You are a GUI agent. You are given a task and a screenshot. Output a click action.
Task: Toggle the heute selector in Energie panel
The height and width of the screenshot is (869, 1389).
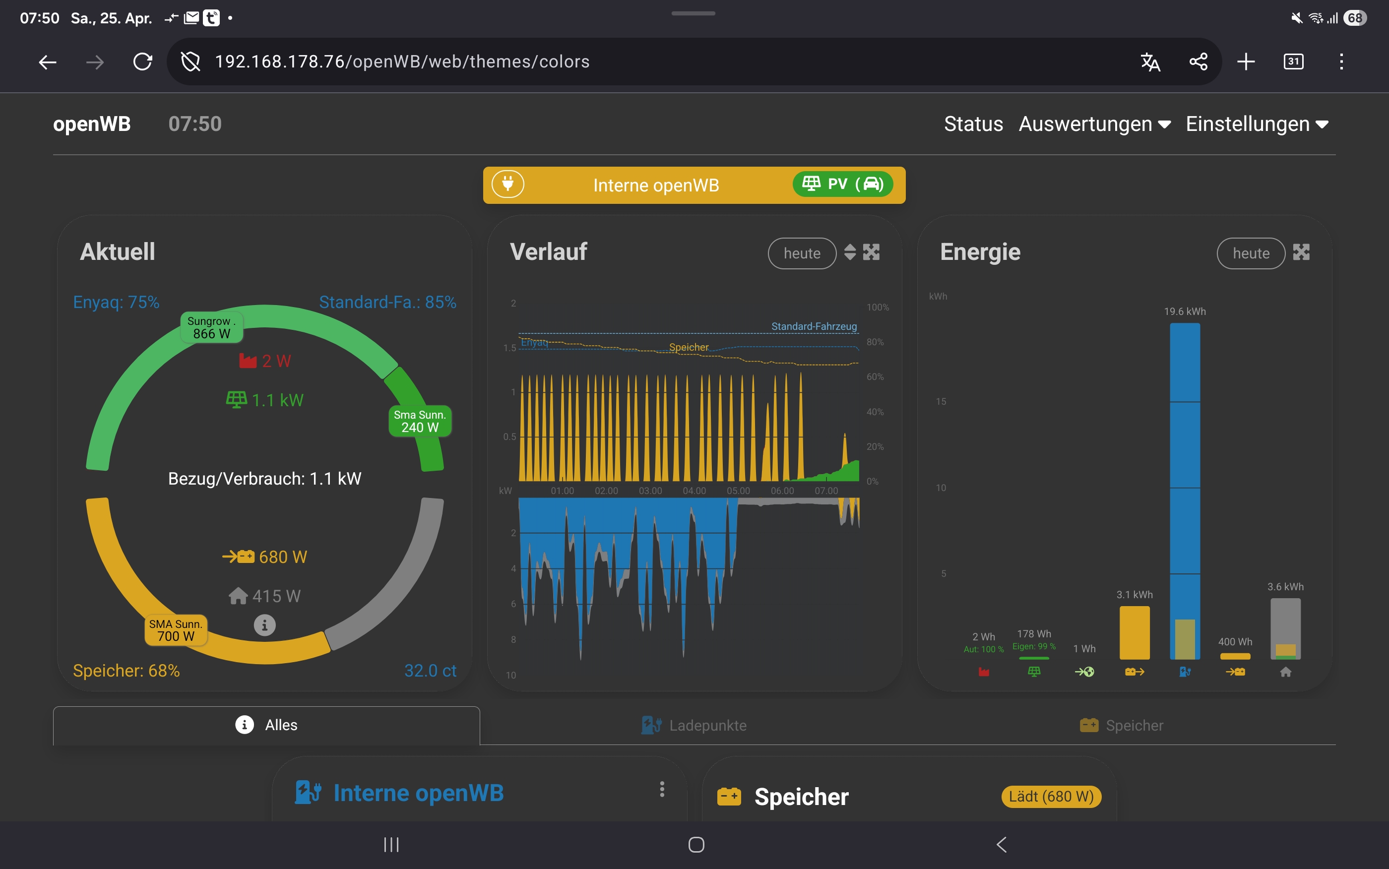(x=1251, y=253)
